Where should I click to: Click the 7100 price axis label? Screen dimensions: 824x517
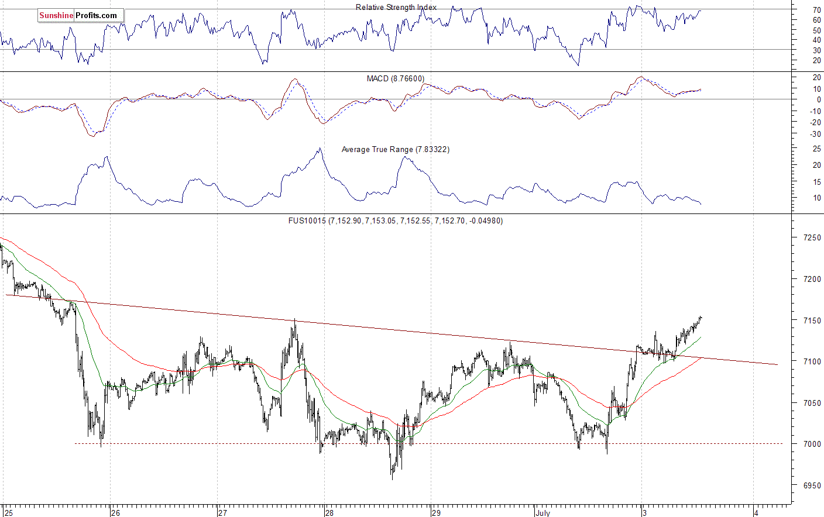click(x=812, y=361)
